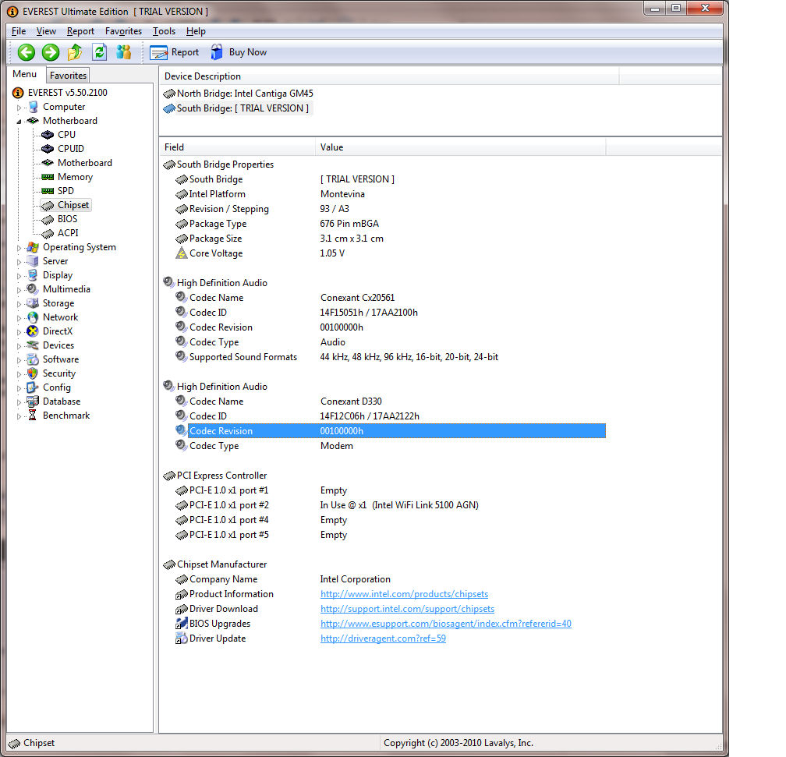Open the Help menu
The height and width of the screenshot is (757, 786).
tap(196, 31)
